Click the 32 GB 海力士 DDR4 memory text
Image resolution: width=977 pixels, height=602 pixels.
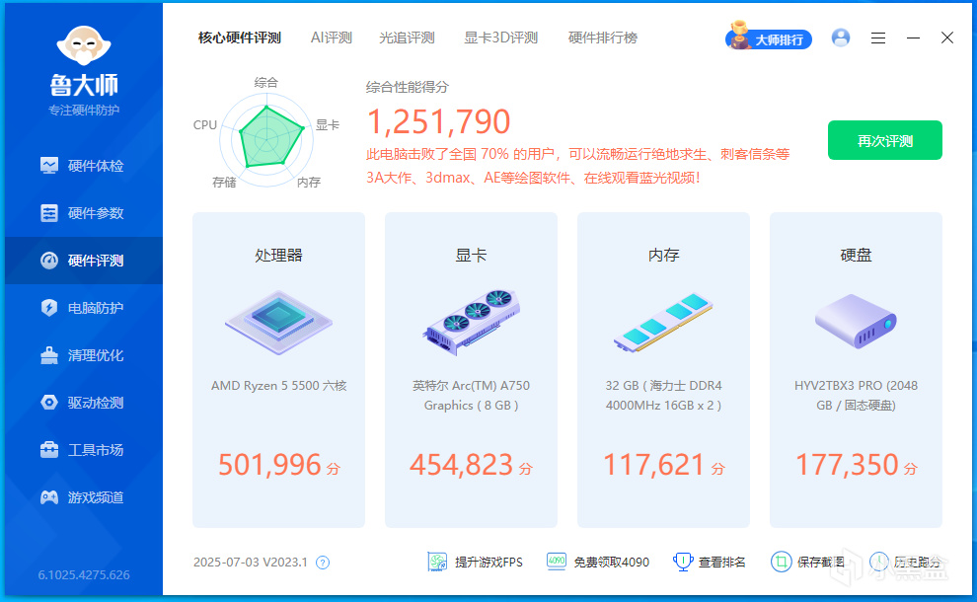pyautogui.click(x=663, y=396)
